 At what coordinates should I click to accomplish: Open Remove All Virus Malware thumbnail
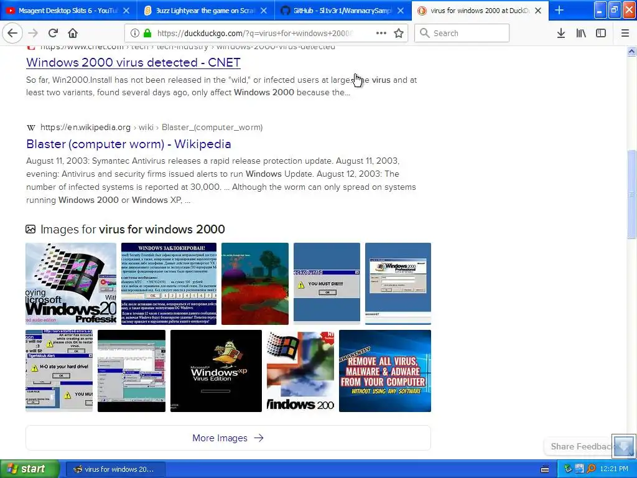[384, 371]
